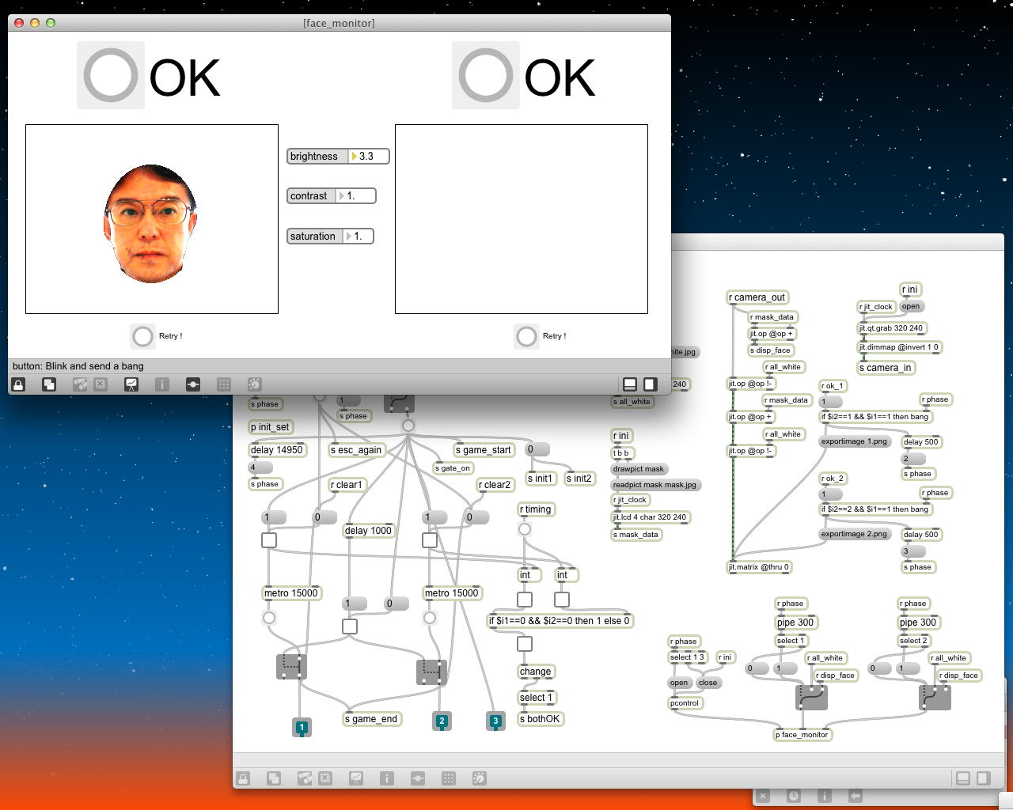Click presentation mode icon in rear patcher toolbar

(x=356, y=778)
